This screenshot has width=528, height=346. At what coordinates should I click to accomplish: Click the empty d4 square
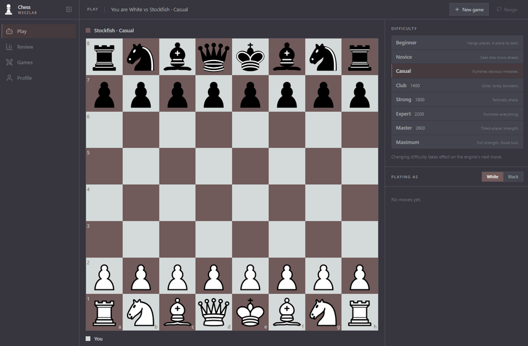214,202
